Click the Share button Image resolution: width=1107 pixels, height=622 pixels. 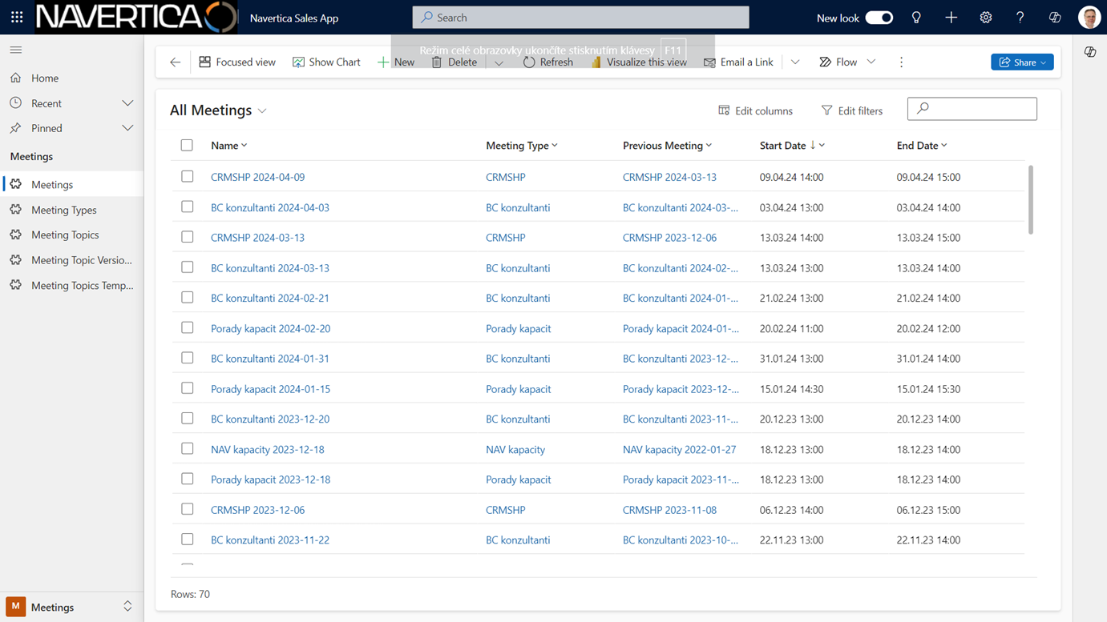pos(1022,62)
